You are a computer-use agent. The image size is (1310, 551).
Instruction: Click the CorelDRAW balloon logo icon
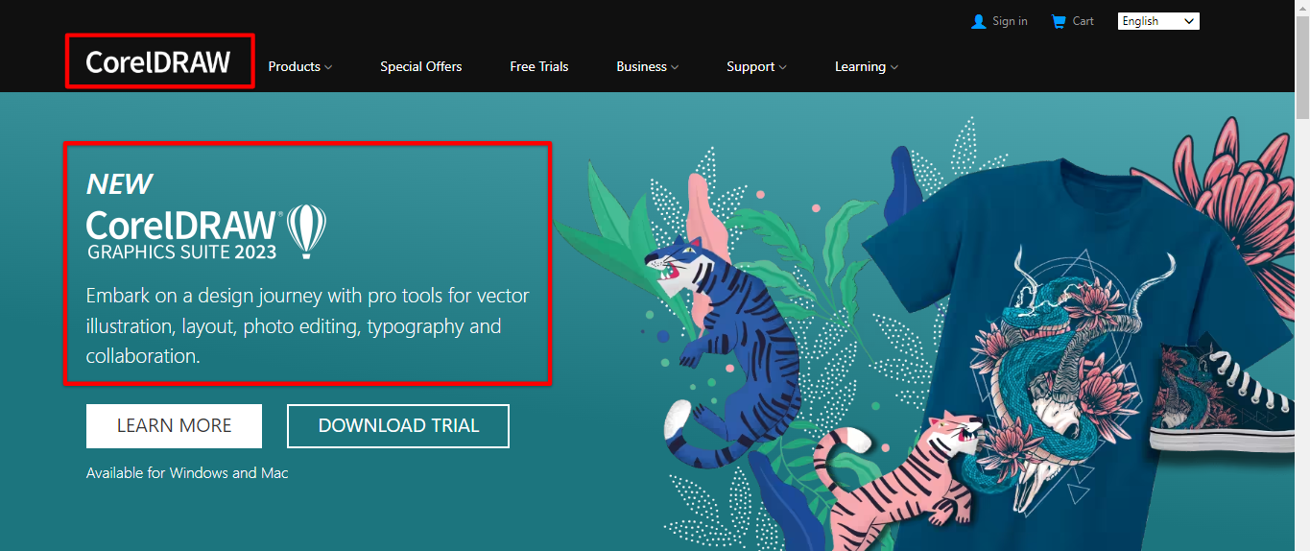tap(307, 231)
